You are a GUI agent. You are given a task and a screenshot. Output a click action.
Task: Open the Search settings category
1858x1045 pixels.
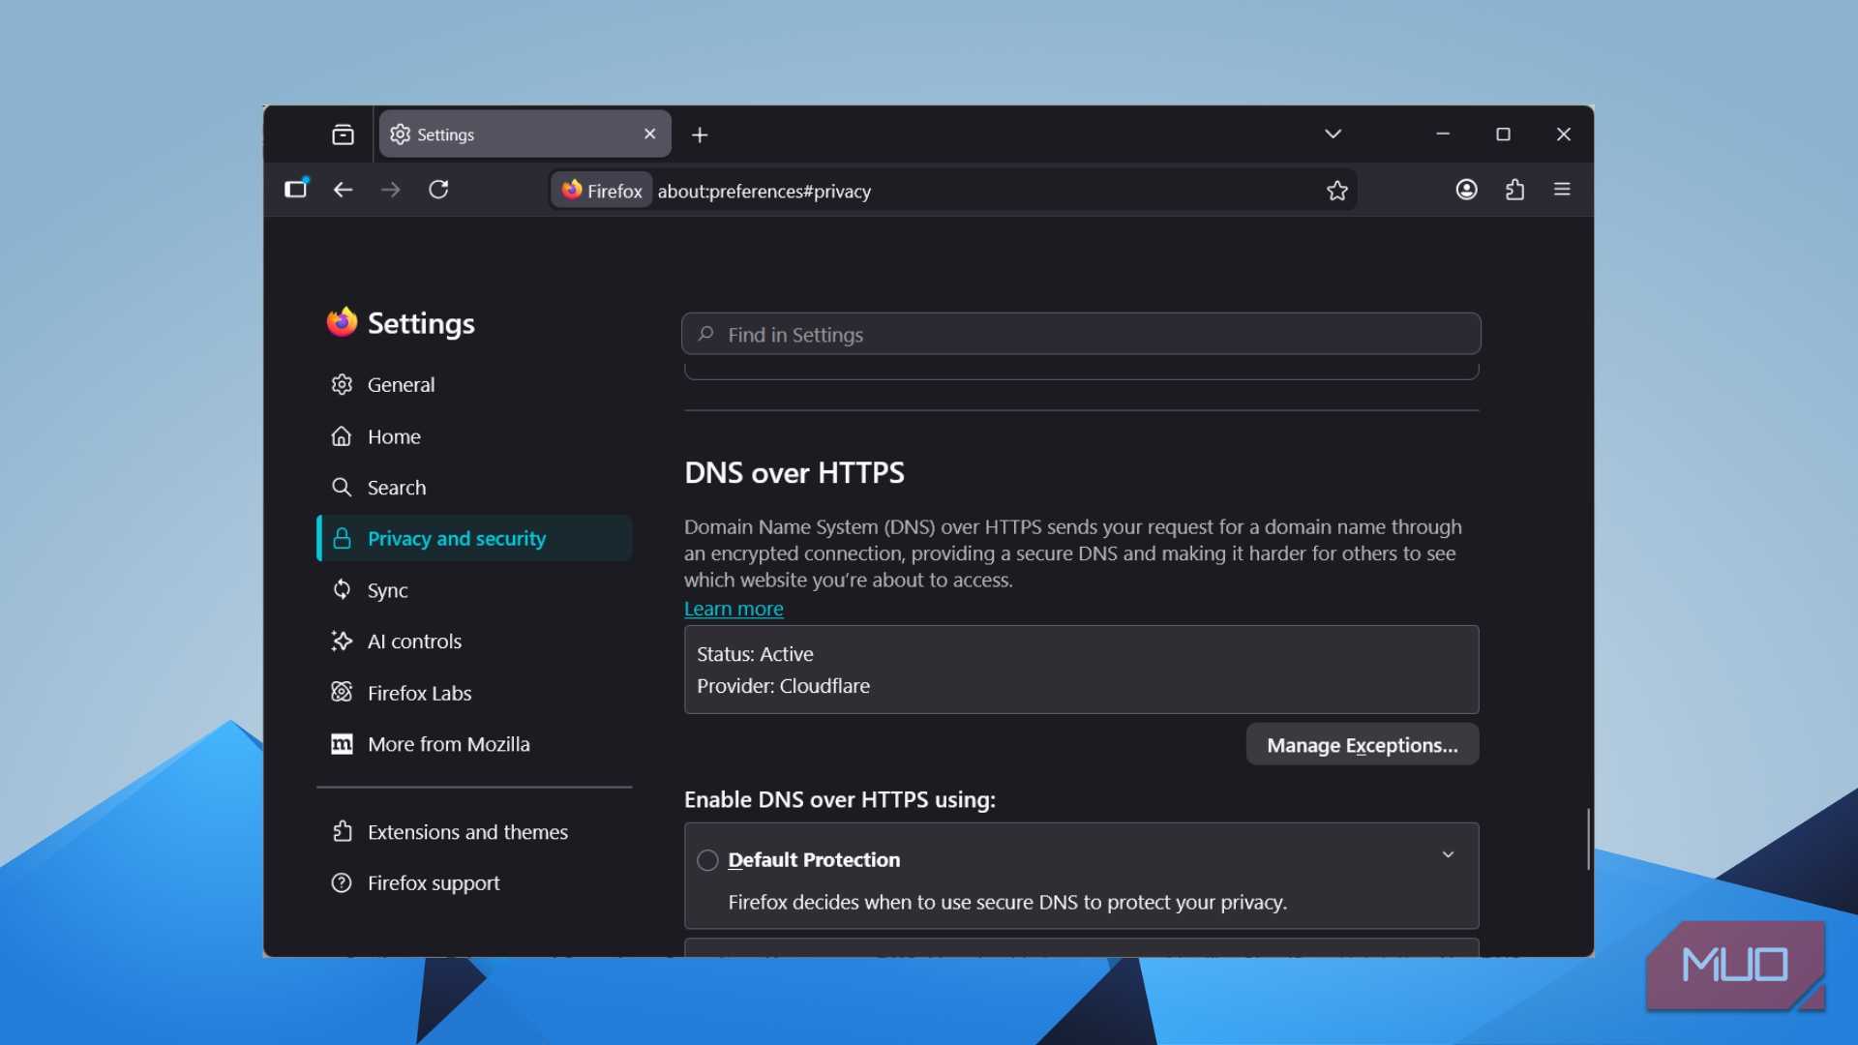click(474, 488)
